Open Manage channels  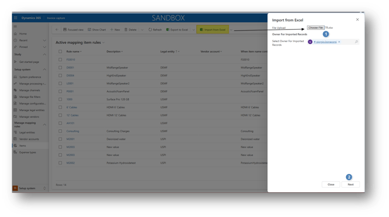30,90
